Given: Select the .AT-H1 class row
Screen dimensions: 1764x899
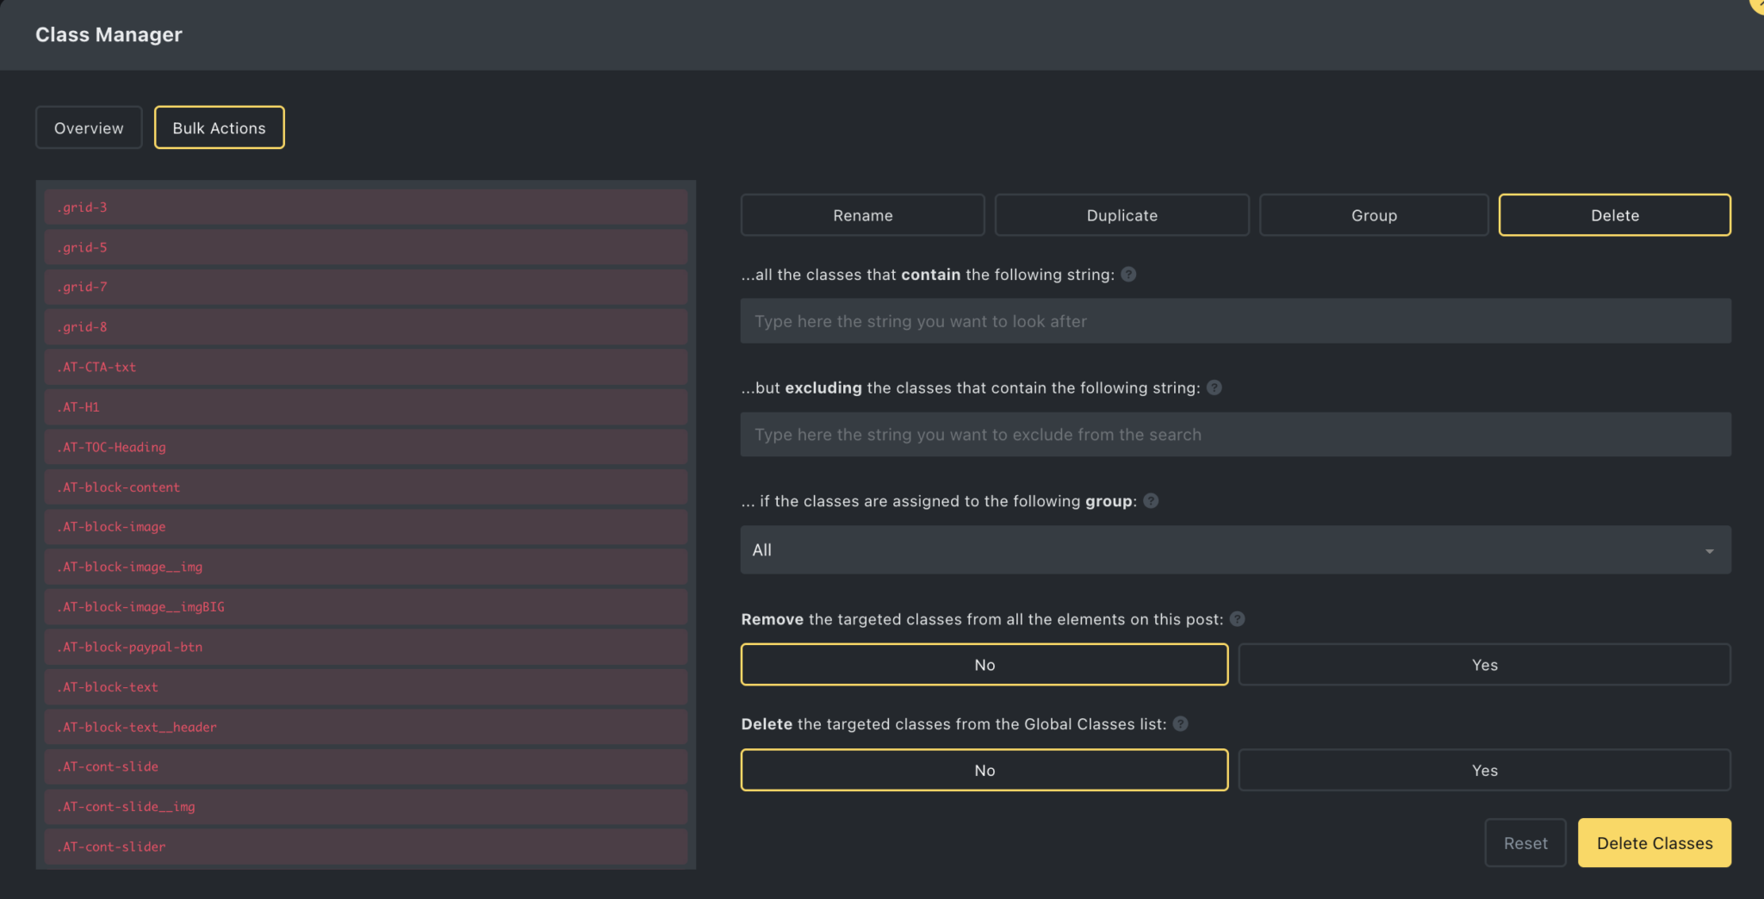Looking at the screenshot, I should tap(366, 407).
